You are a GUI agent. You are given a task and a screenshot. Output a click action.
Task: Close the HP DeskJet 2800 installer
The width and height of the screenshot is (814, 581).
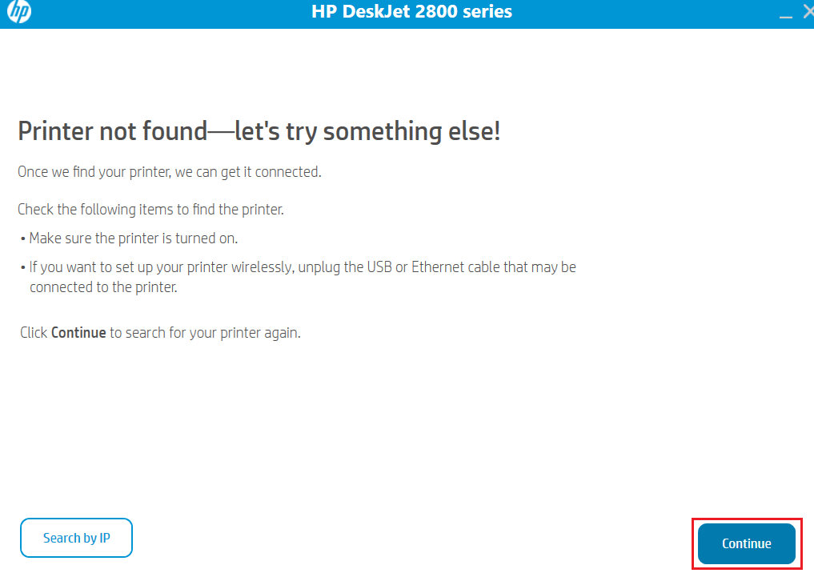808,11
